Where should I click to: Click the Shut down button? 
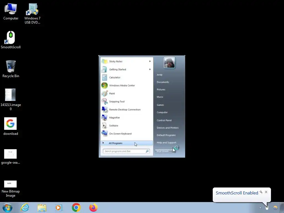[163, 151]
